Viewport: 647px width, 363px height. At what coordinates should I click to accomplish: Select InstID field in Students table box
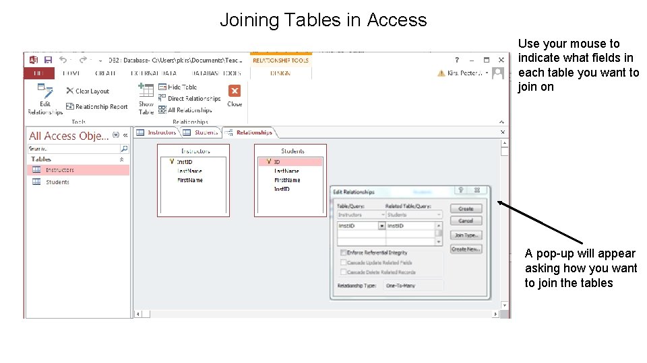[x=282, y=189]
